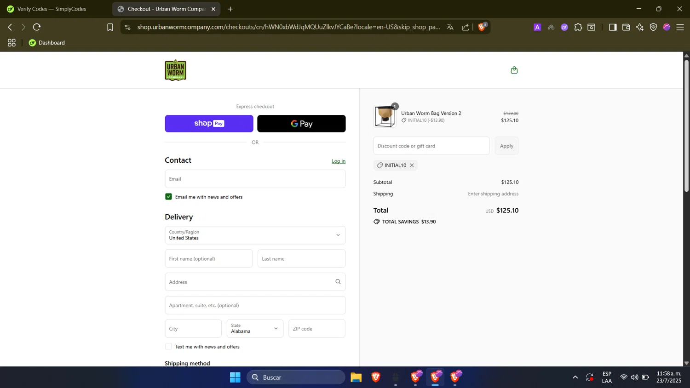Toggle the browser sidebar panel icon

coord(612,28)
